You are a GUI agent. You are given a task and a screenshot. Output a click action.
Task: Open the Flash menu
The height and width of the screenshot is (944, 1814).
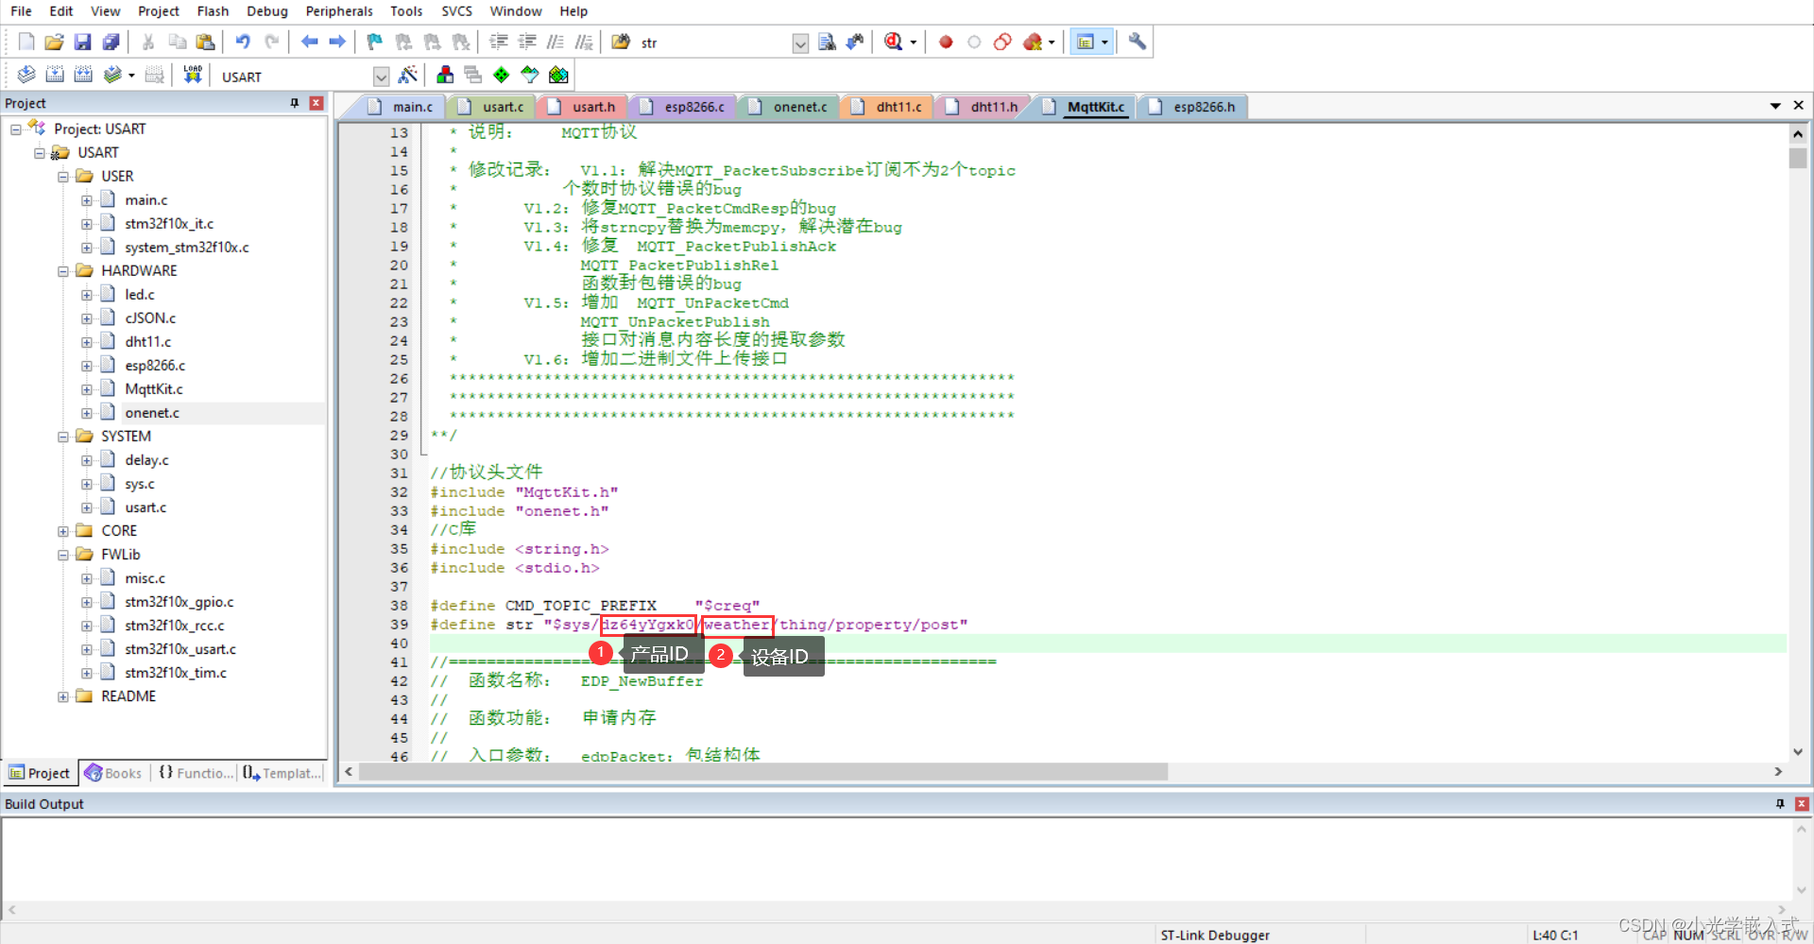[x=213, y=11]
